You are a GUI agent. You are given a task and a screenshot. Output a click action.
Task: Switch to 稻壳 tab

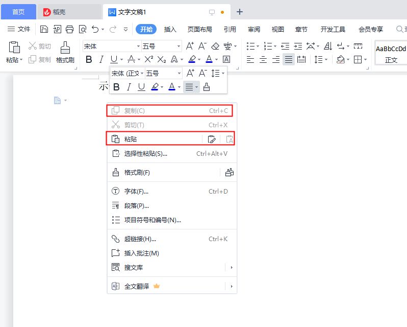(69, 12)
